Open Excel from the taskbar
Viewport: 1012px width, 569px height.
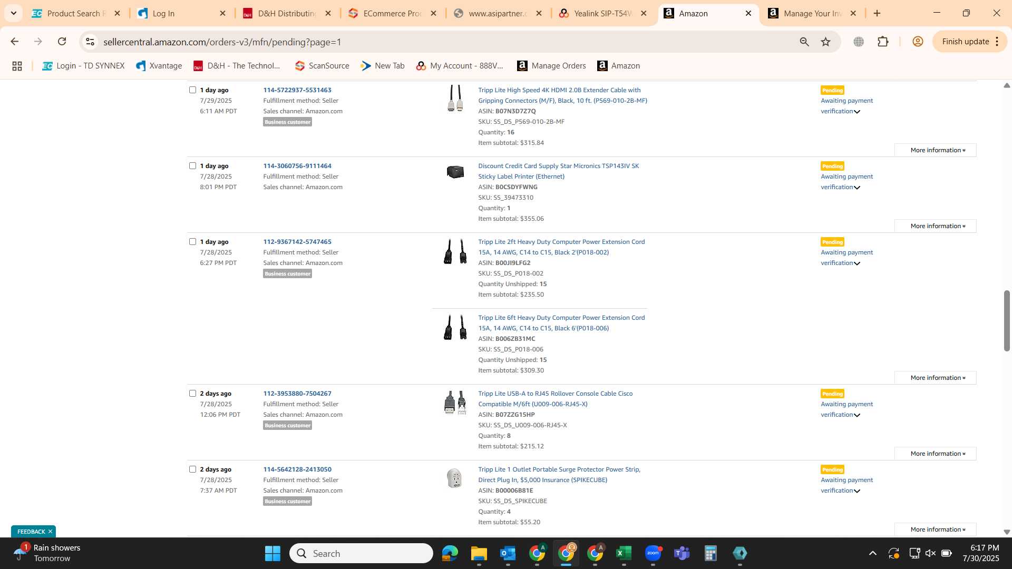click(x=624, y=553)
